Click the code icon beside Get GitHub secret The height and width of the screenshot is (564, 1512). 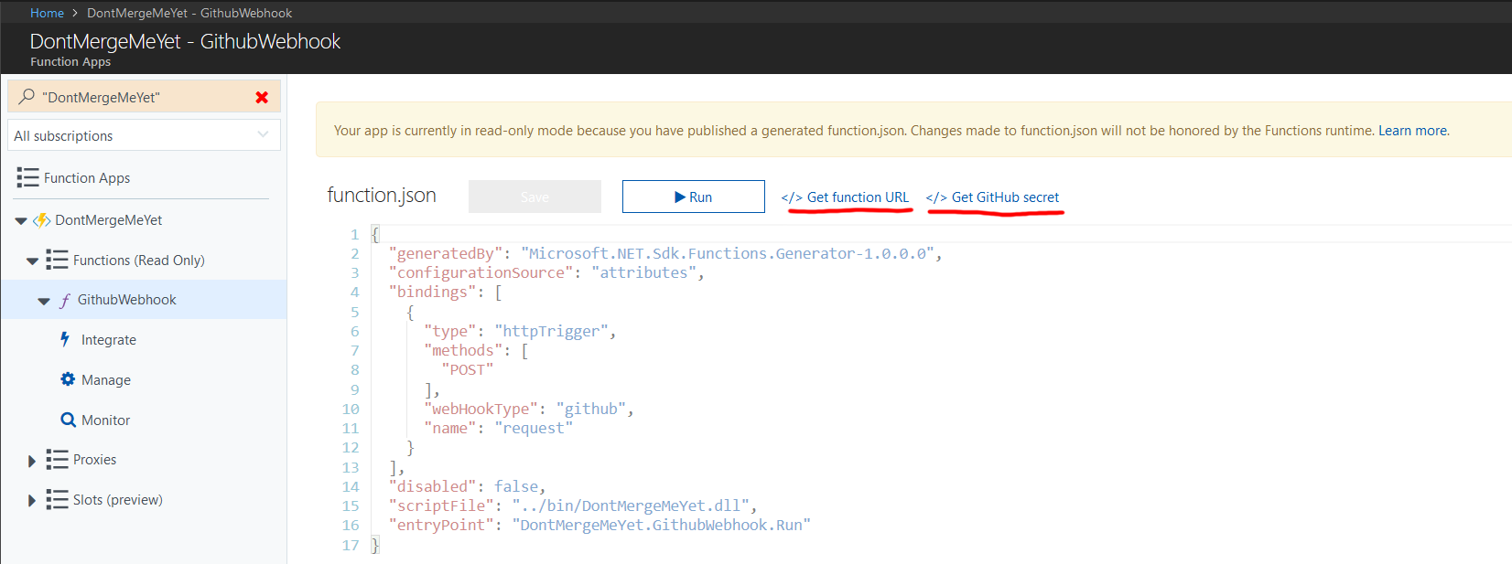(936, 197)
